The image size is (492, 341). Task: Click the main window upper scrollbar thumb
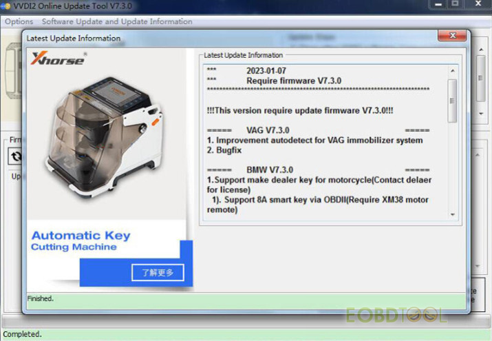click(481, 79)
